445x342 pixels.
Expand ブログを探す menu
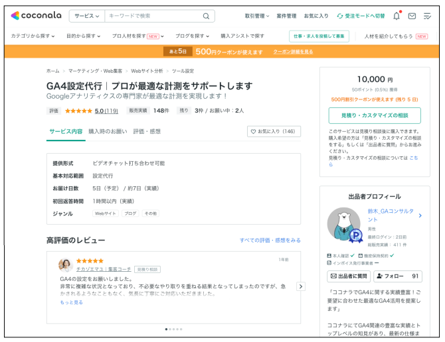coord(192,36)
